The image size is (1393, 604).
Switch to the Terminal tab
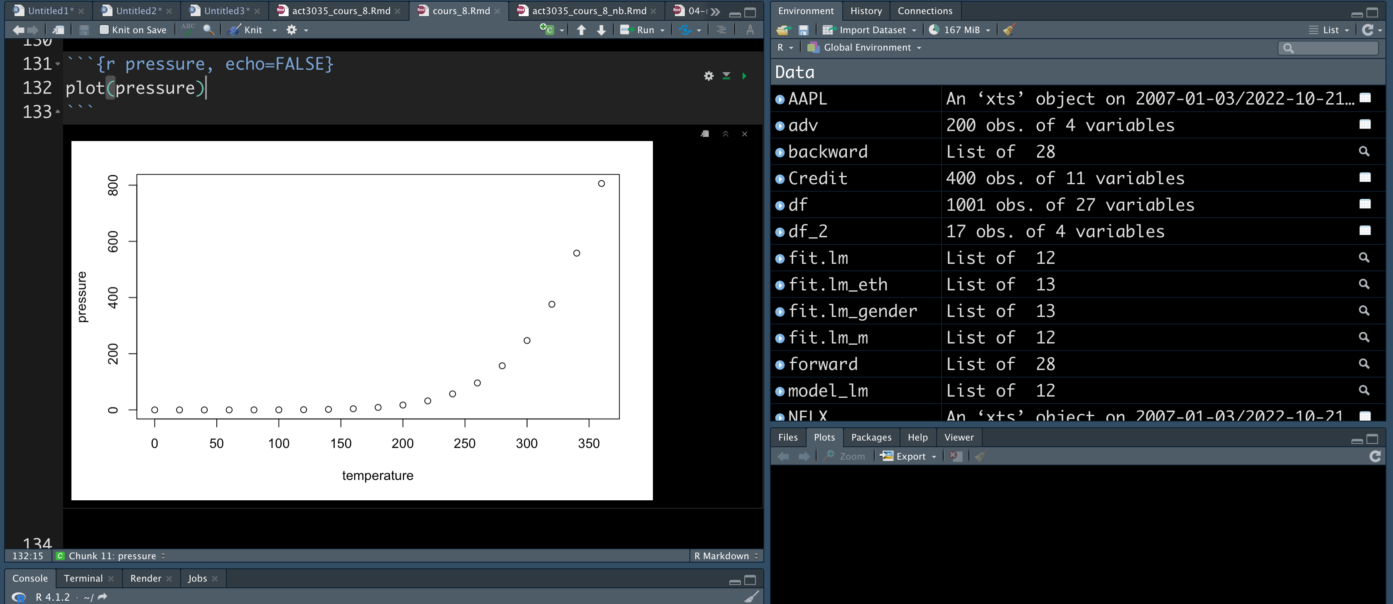[83, 578]
